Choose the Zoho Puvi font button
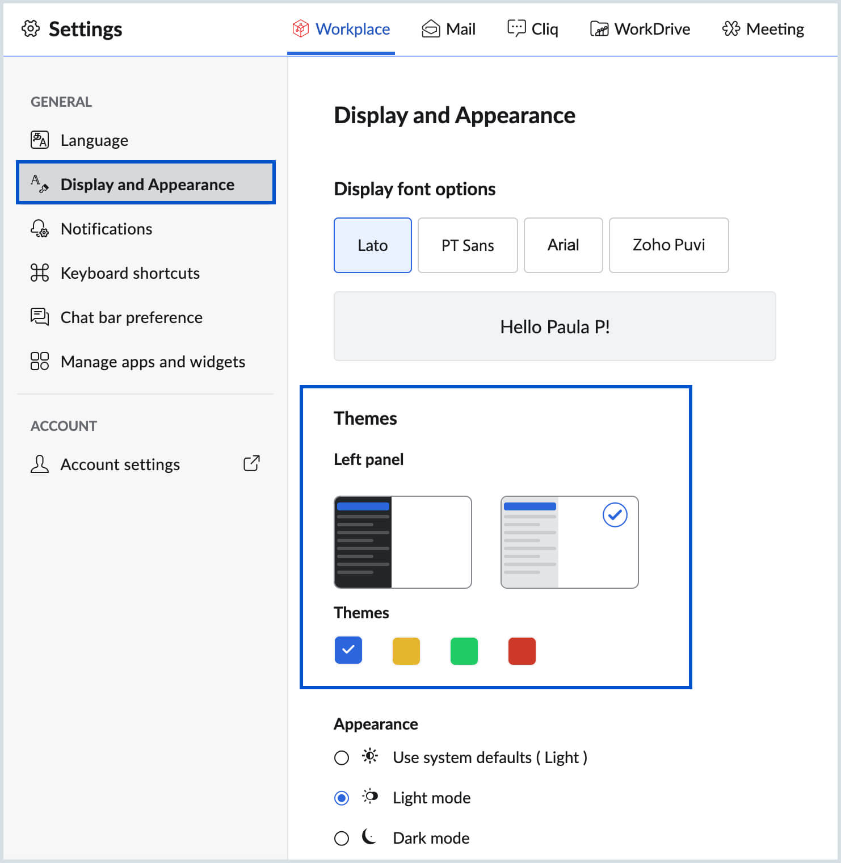841x863 pixels. coord(668,245)
